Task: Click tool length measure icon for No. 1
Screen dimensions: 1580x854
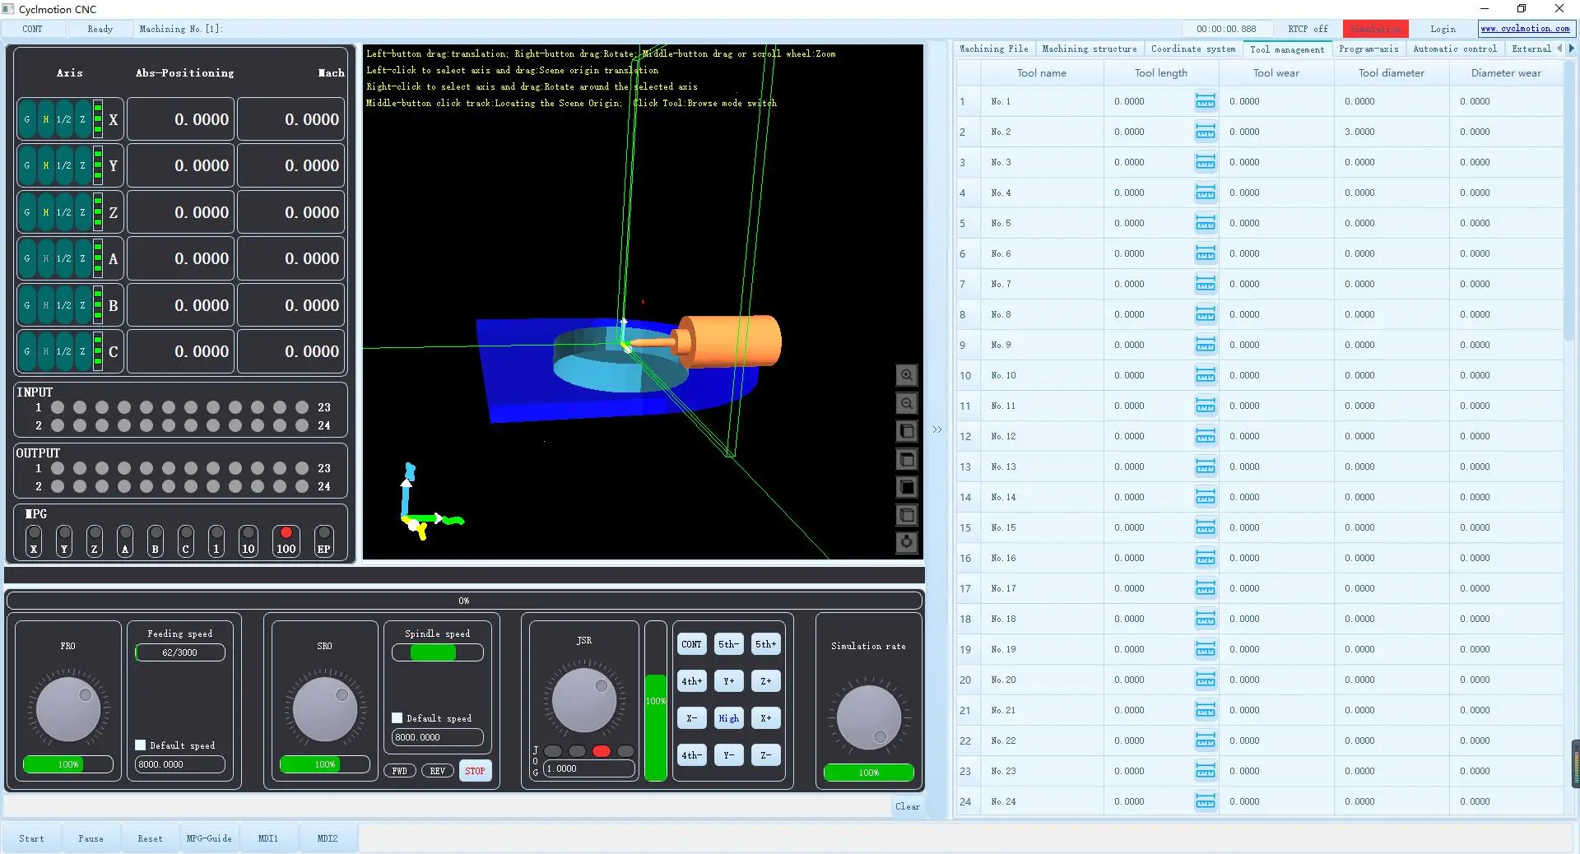Action: [1205, 102]
